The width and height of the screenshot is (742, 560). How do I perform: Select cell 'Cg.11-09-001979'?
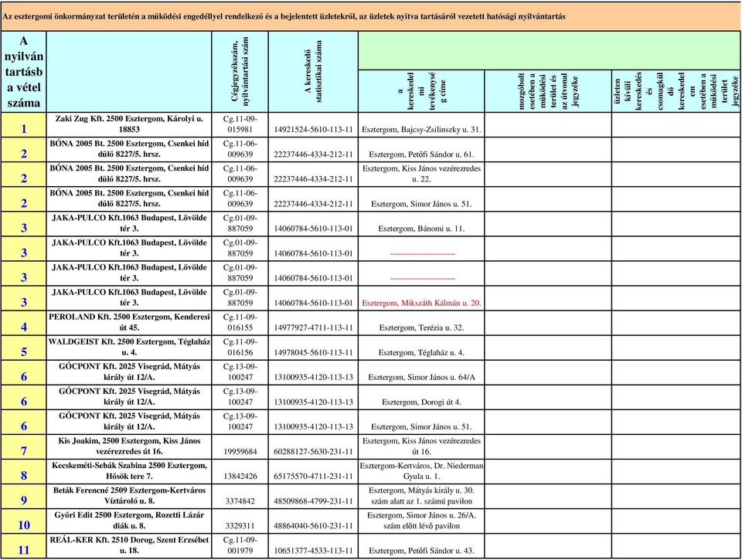(x=240, y=546)
